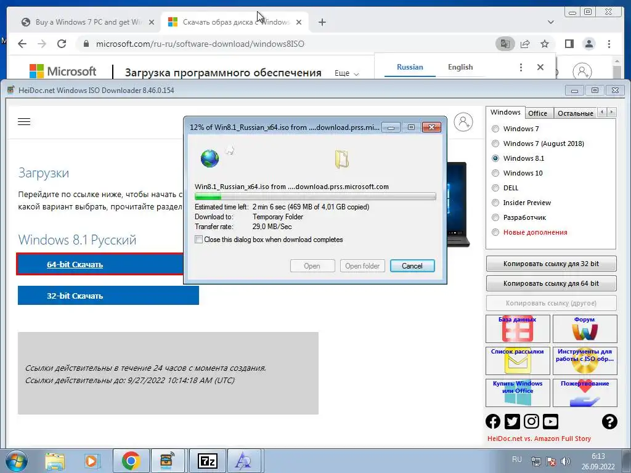The height and width of the screenshot is (473, 631).
Task: Click RU language indicator in taskbar
Action: [x=517, y=459]
